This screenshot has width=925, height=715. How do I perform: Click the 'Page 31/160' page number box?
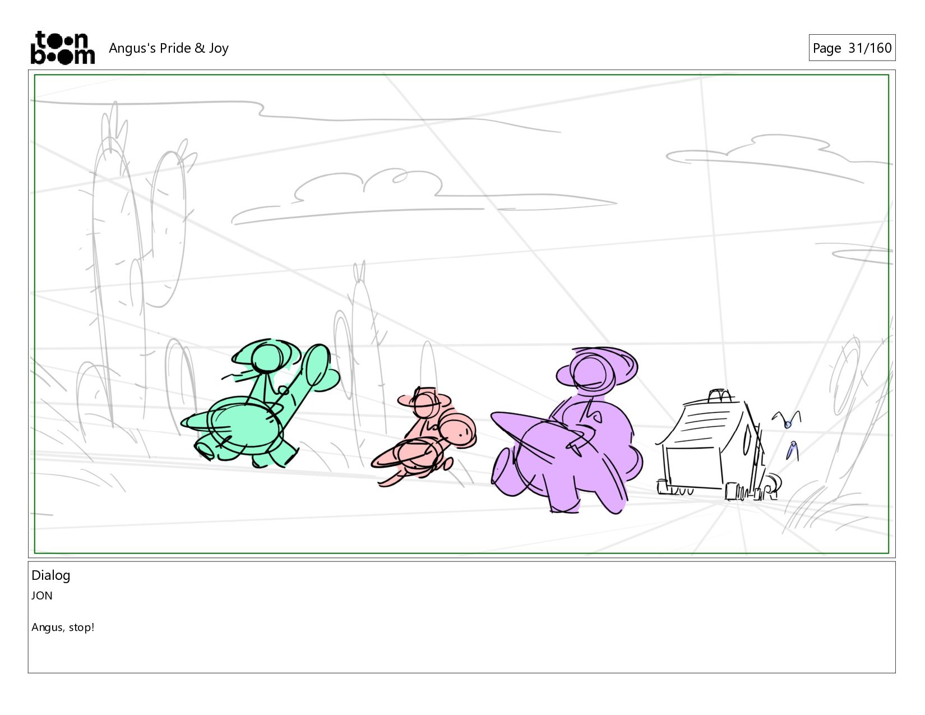pos(852,48)
